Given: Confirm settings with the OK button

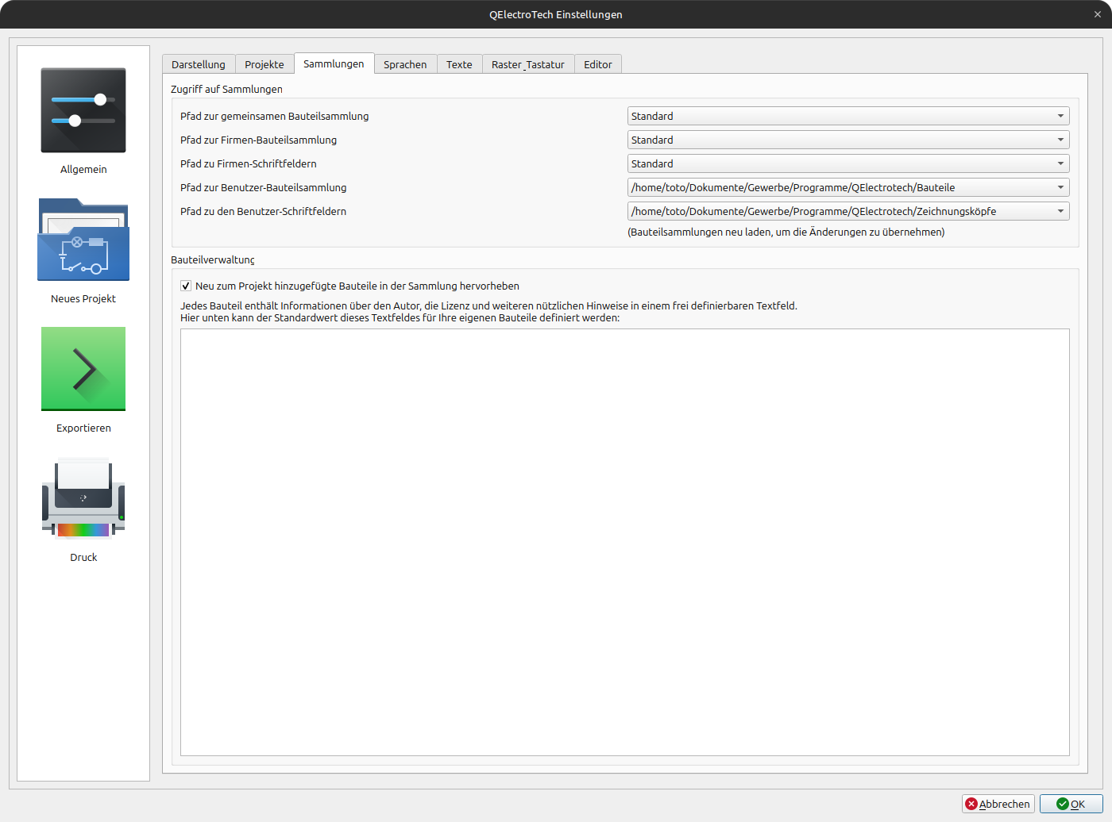Looking at the screenshot, I should point(1071,804).
